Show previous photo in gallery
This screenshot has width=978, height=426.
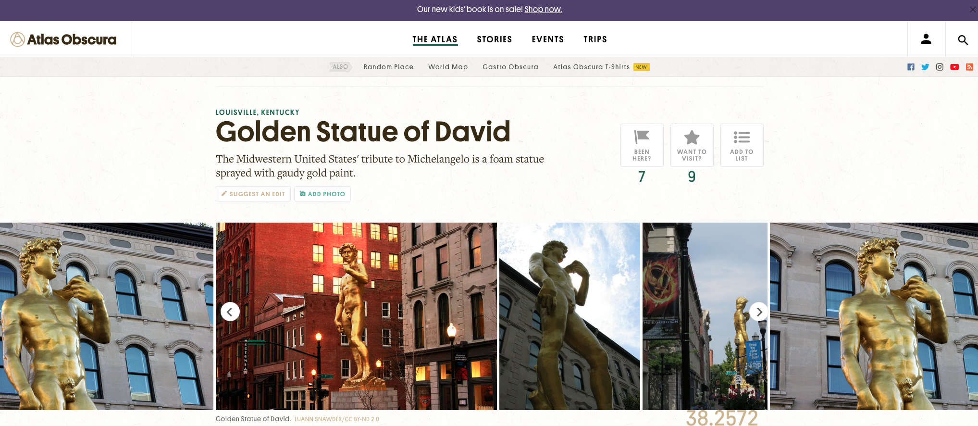(230, 312)
